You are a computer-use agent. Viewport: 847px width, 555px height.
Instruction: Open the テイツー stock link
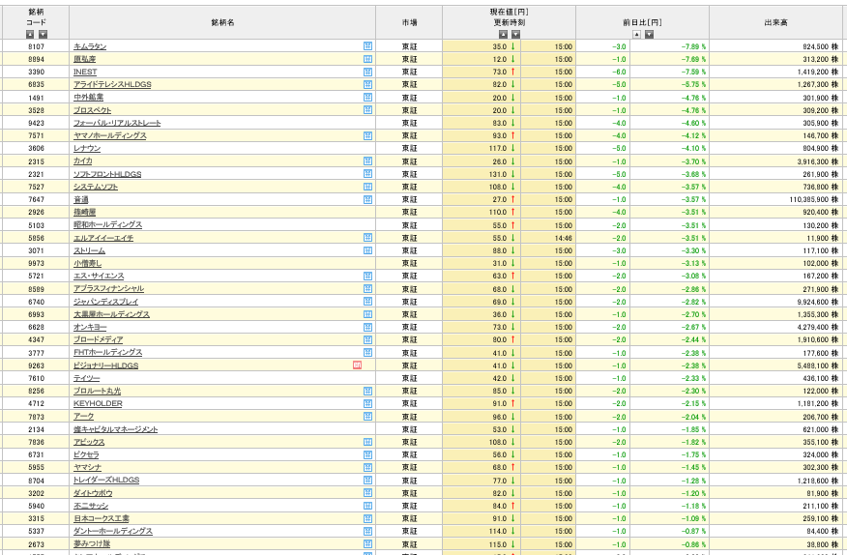coord(86,379)
